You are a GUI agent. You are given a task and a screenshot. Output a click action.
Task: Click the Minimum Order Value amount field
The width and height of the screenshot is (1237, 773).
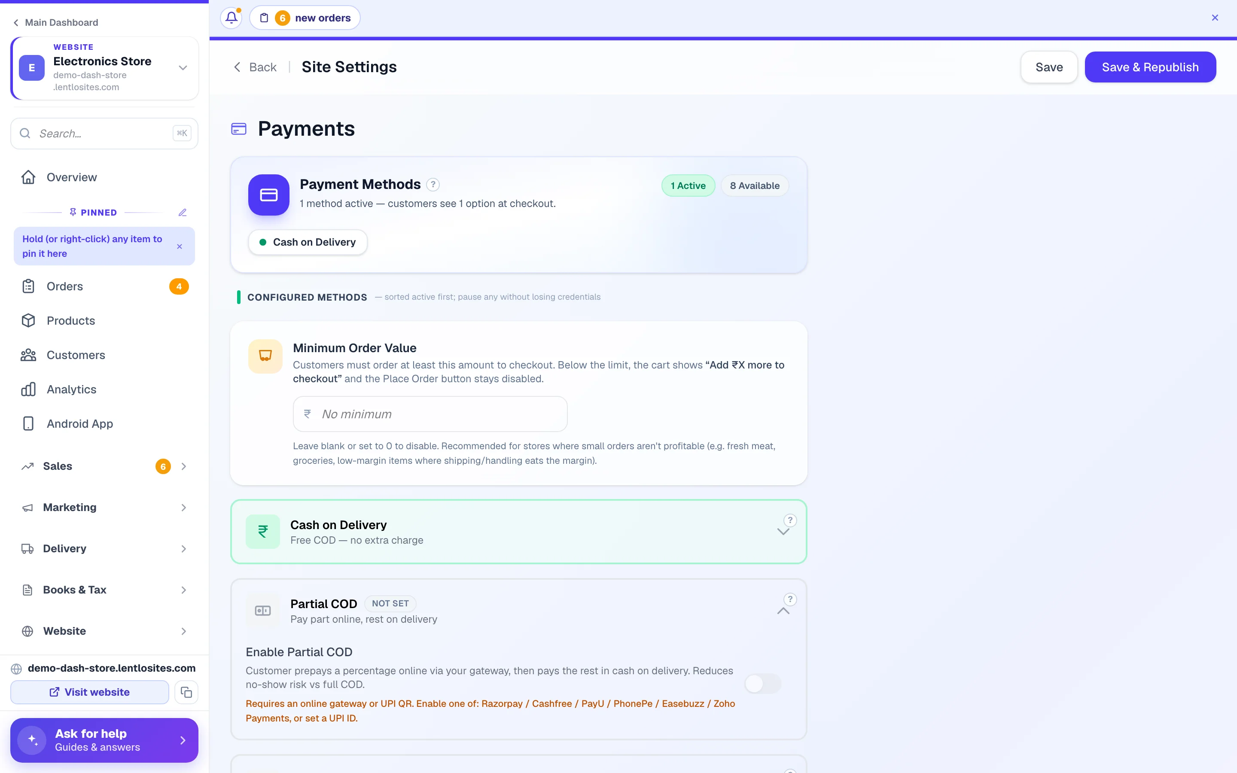pyautogui.click(x=430, y=414)
